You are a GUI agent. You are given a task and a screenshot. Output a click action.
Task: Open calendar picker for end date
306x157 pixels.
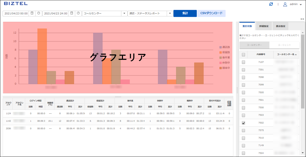[72, 13]
